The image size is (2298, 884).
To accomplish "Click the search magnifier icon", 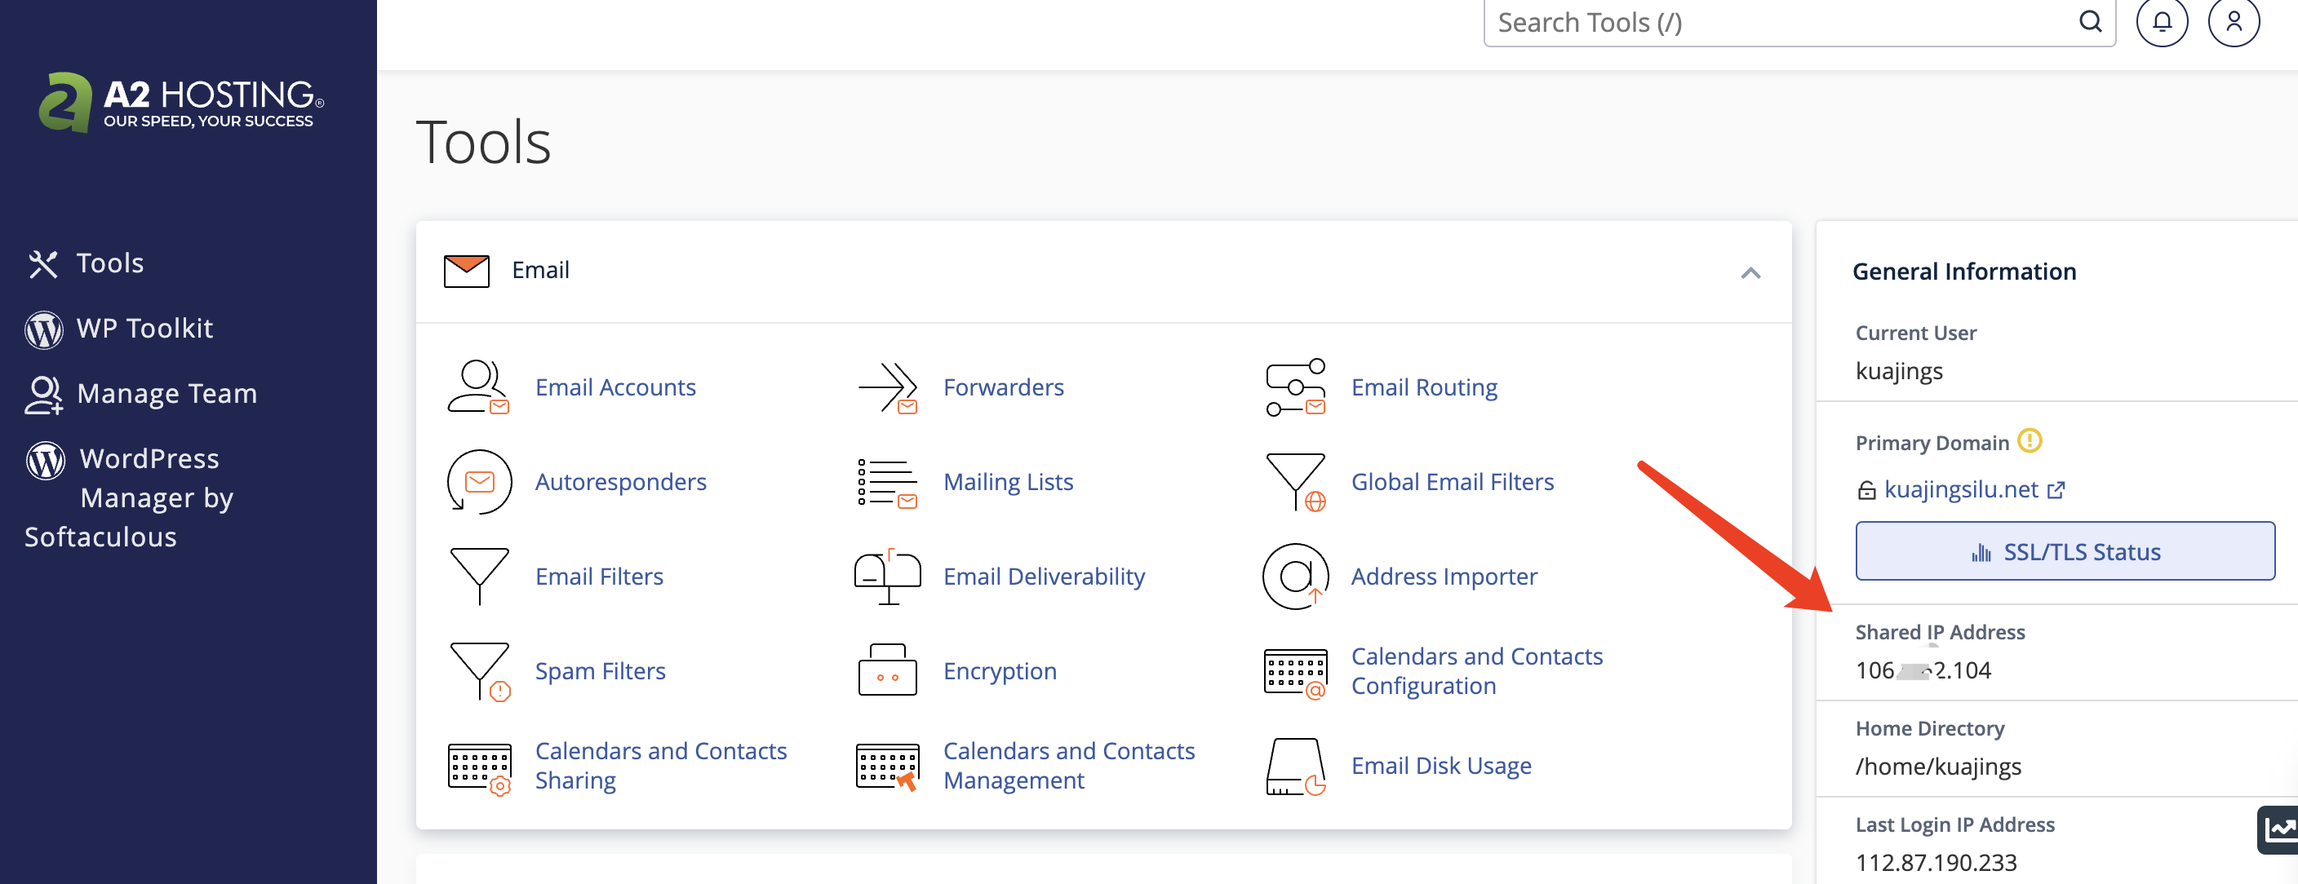I will 2090,21.
